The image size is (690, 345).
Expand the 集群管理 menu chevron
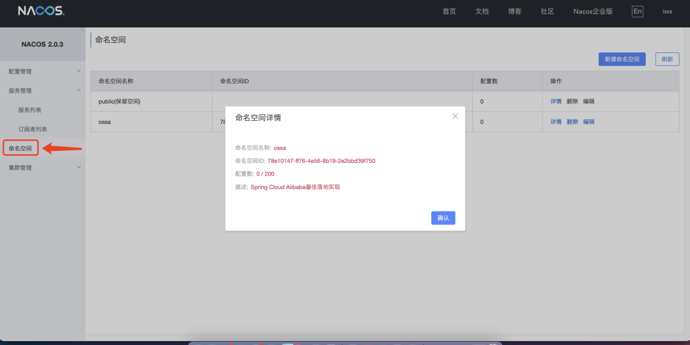tap(79, 167)
